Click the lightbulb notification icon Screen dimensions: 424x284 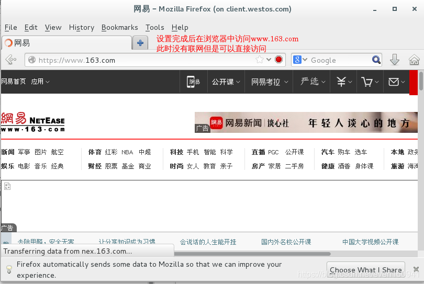(9, 269)
